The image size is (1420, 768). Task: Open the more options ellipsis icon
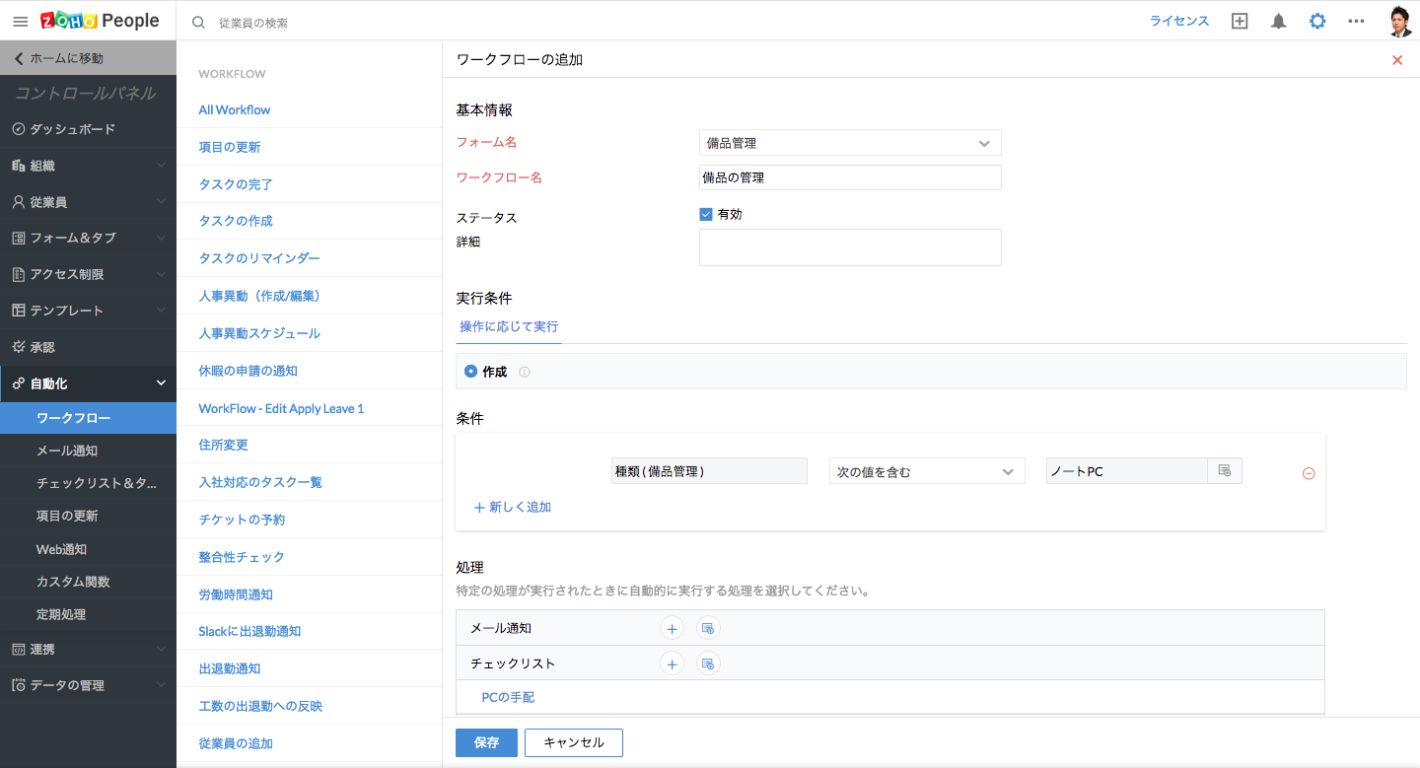click(1356, 21)
